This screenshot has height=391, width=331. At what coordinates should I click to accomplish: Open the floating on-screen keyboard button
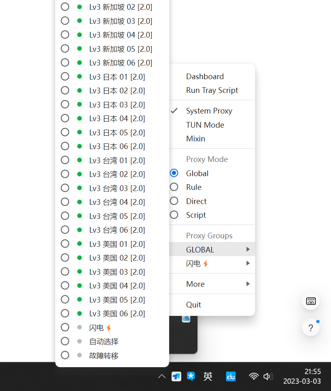[x=311, y=301]
